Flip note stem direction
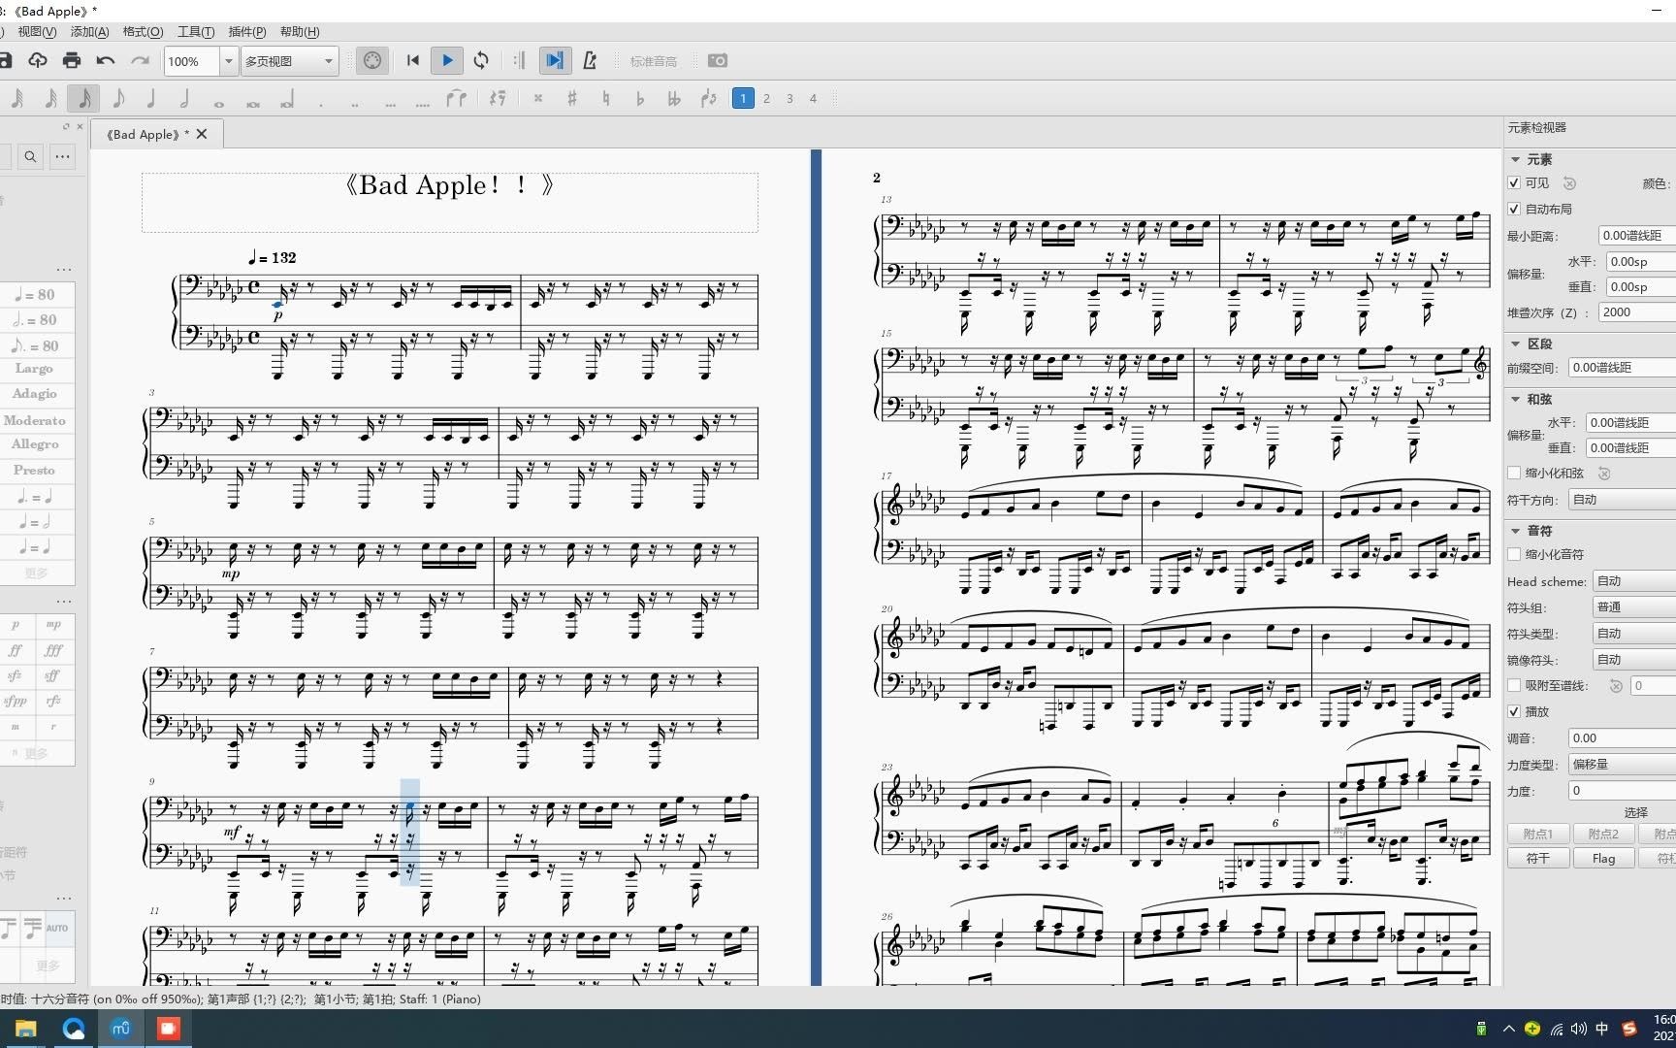 click(x=709, y=98)
